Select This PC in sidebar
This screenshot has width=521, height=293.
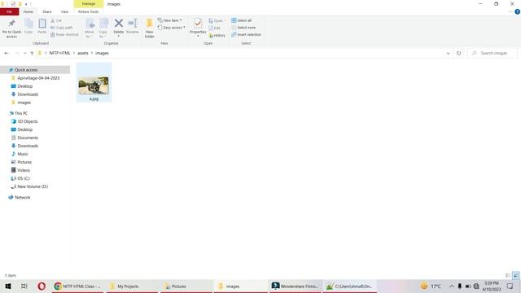(x=21, y=113)
